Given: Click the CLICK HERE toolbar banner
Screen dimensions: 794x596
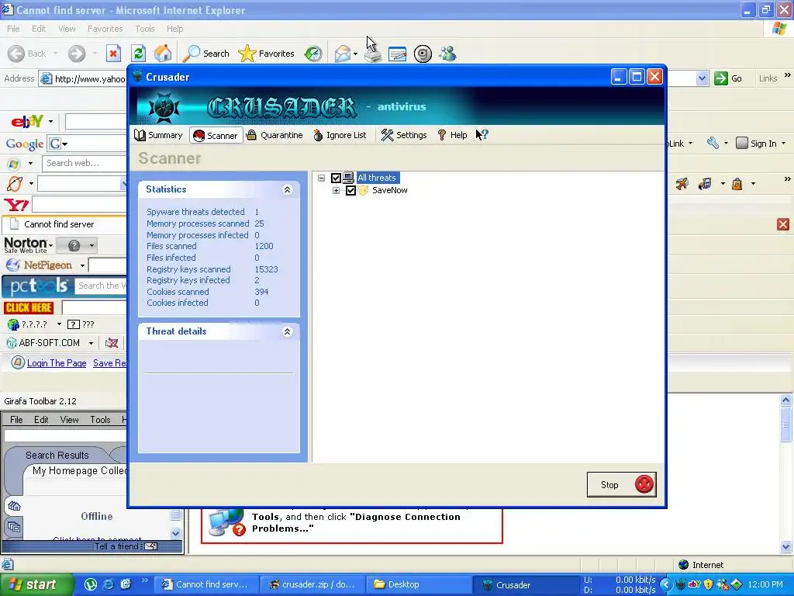Looking at the screenshot, I should pyautogui.click(x=29, y=307).
